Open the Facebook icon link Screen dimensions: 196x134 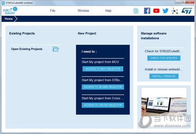[x=147, y=11]
